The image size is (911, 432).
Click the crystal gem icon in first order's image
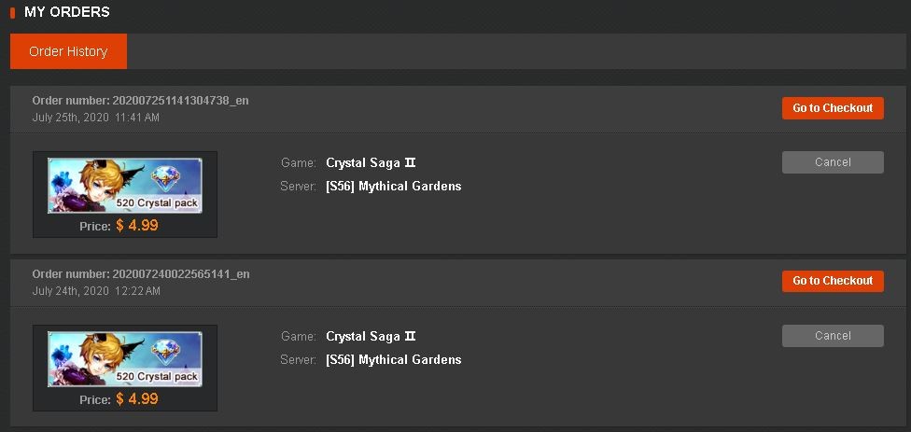click(165, 179)
